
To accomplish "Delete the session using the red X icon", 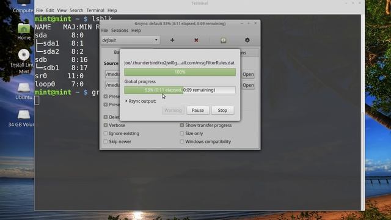I will coord(196,40).
